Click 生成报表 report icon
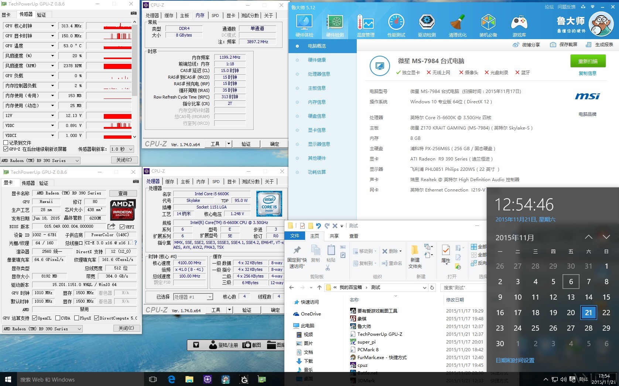The image size is (619, 386). (588, 45)
